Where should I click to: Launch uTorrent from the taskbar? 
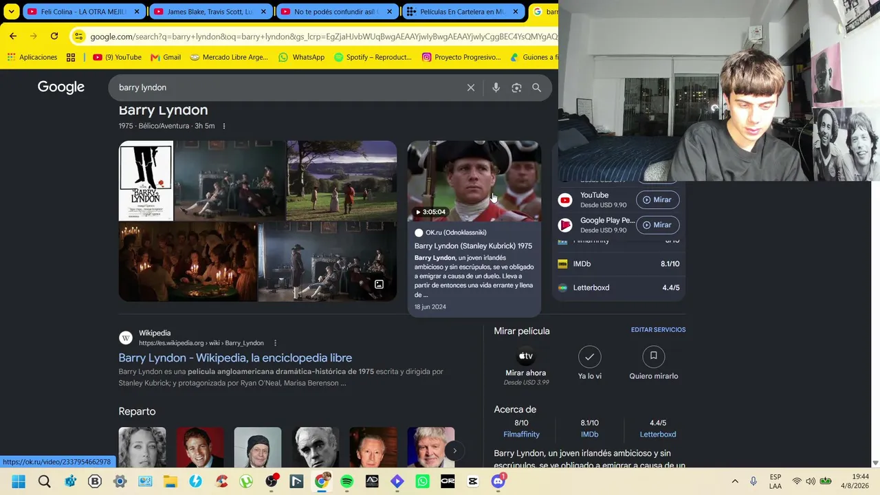click(x=245, y=481)
